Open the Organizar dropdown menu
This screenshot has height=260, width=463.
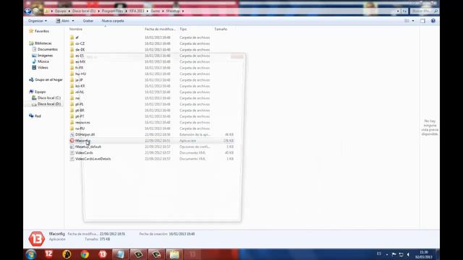38,21
